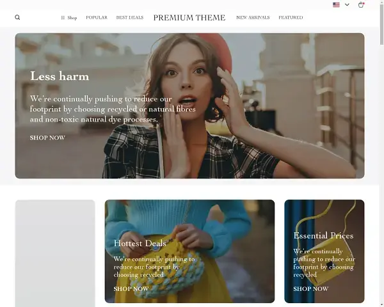
Task: Click the Less harm hero heading
Action: click(x=60, y=76)
